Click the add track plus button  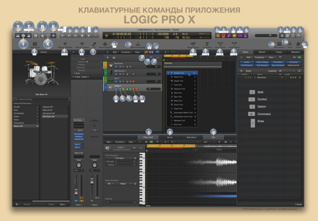(108, 58)
